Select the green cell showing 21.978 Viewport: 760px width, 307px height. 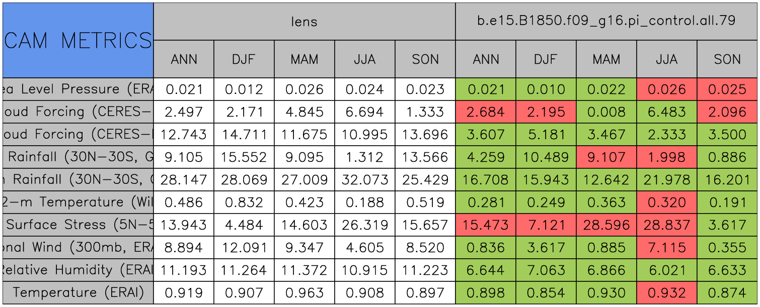point(666,180)
